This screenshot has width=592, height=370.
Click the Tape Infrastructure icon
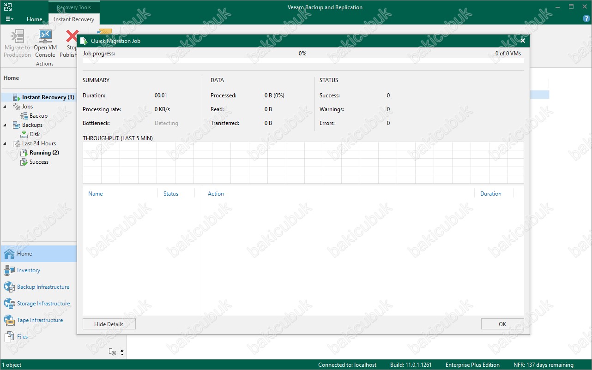click(x=9, y=320)
